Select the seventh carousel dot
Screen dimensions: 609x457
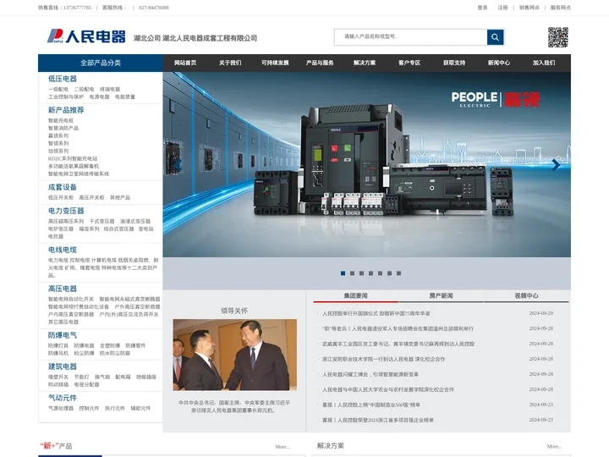point(399,273)
